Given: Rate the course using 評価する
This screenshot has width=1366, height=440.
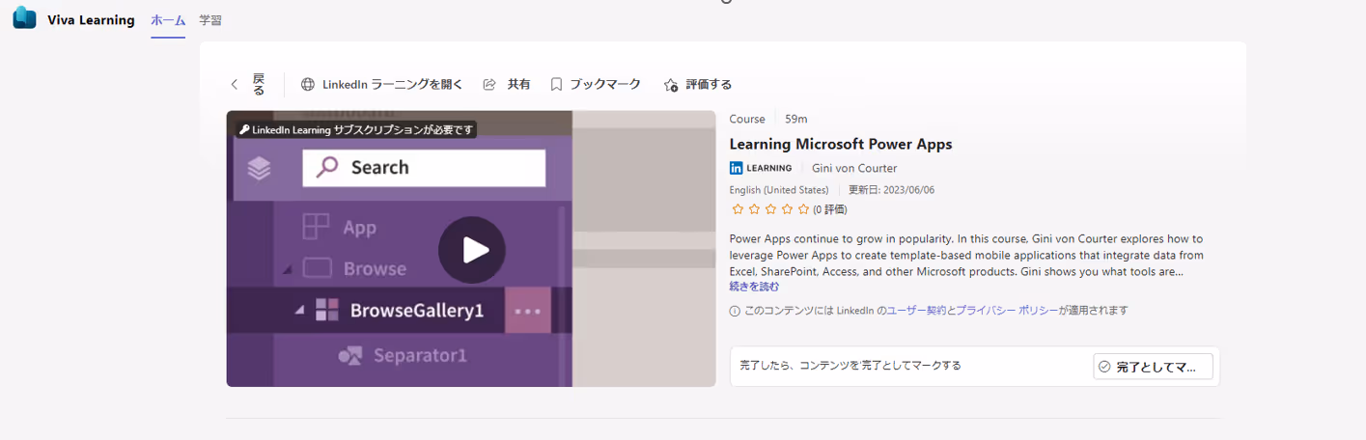Looking at the screenshot, I should coord(709,85).
